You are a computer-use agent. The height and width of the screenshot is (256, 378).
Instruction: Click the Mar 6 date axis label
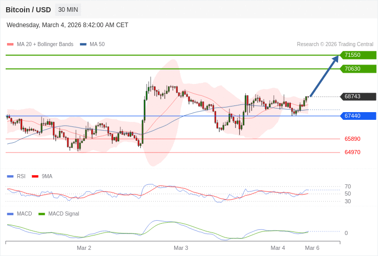point(312,248)
